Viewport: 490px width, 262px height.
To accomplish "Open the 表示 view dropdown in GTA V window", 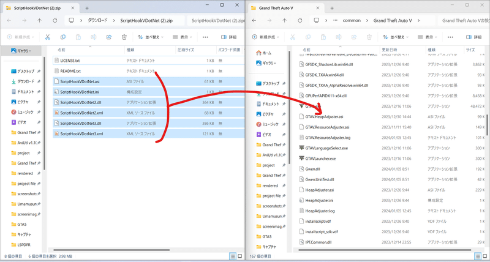I will click(x=427, y=37).
